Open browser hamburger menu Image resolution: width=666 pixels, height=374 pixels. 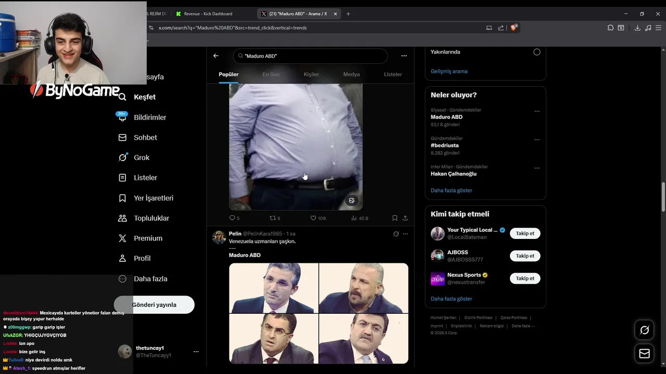click(x=658, y=28)
